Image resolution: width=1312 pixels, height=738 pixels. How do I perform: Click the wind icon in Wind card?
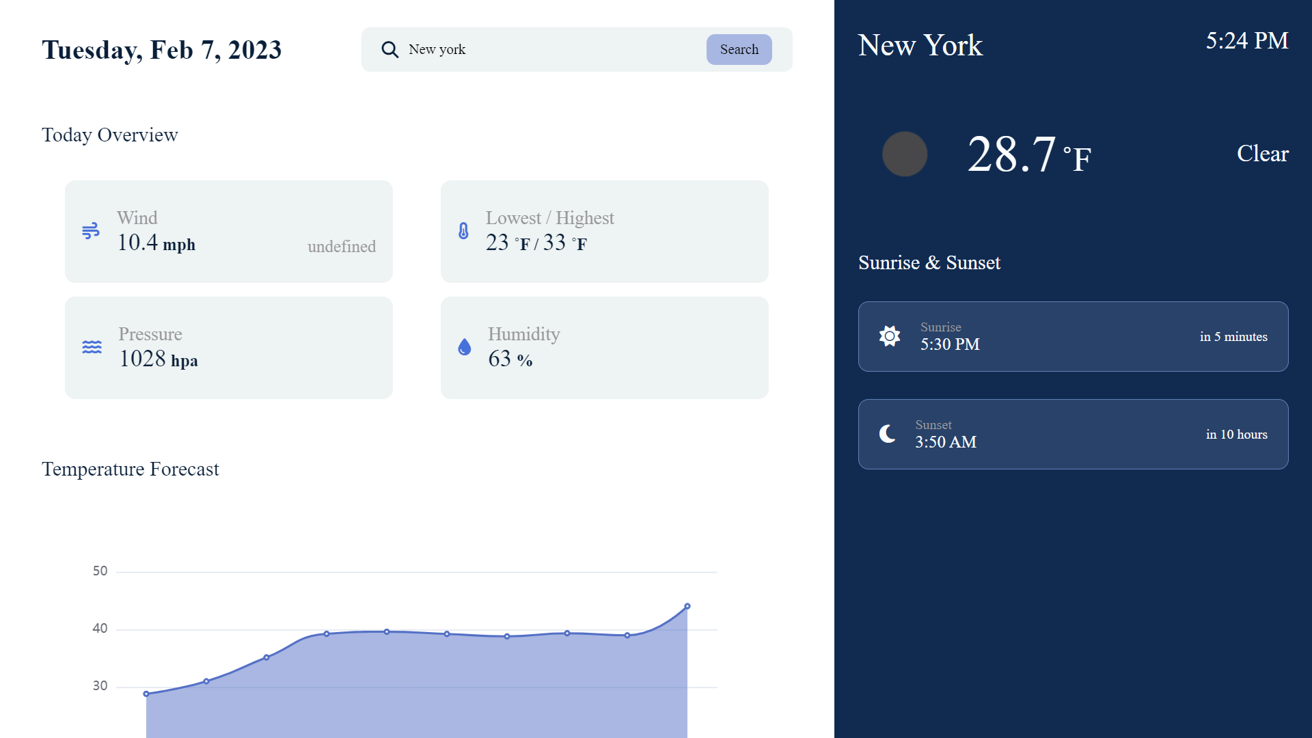tap(91, 231)
